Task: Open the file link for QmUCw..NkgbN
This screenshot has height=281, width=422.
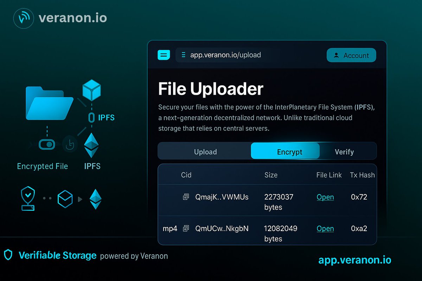Action: 325,229
